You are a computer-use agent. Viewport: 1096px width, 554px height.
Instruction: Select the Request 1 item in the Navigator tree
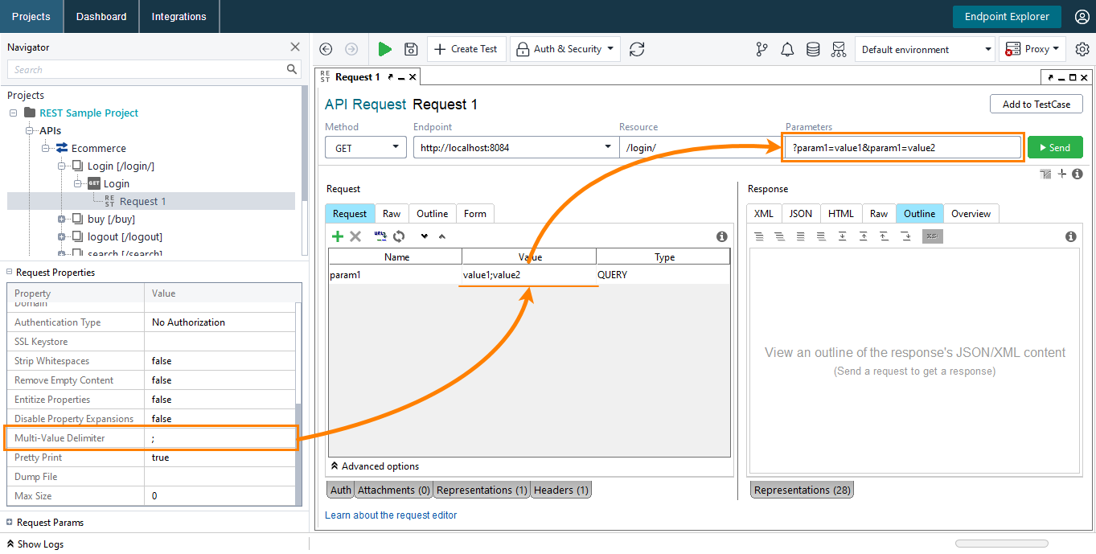[142, 202]
